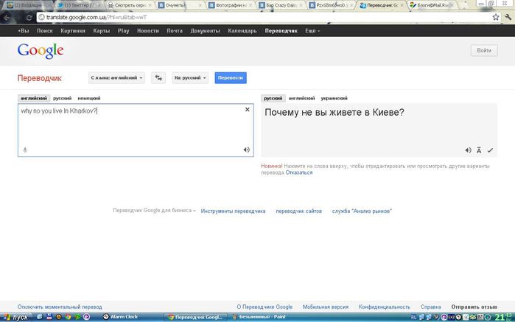Click the blue Перевести button
Screen dimensions: 515x322
pos(231,78)
